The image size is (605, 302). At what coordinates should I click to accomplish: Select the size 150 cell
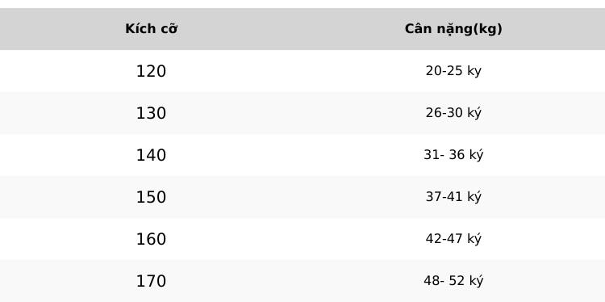[x=152, y=197]
